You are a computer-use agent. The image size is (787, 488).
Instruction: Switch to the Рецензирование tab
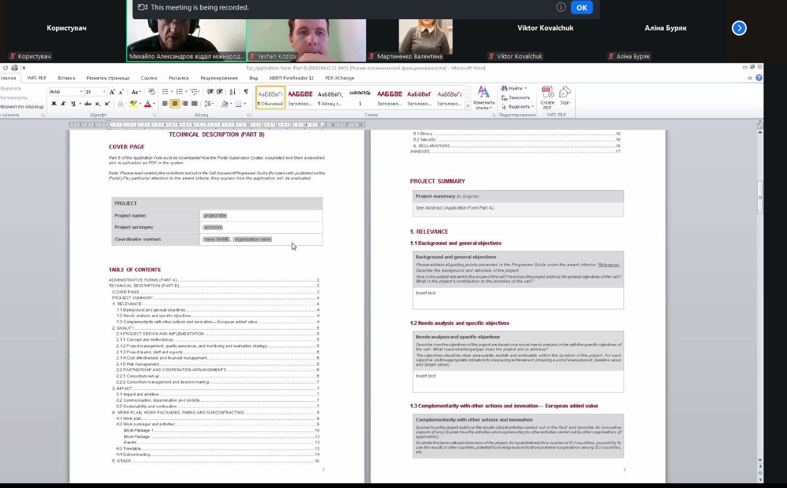click(x=219, y=78)
